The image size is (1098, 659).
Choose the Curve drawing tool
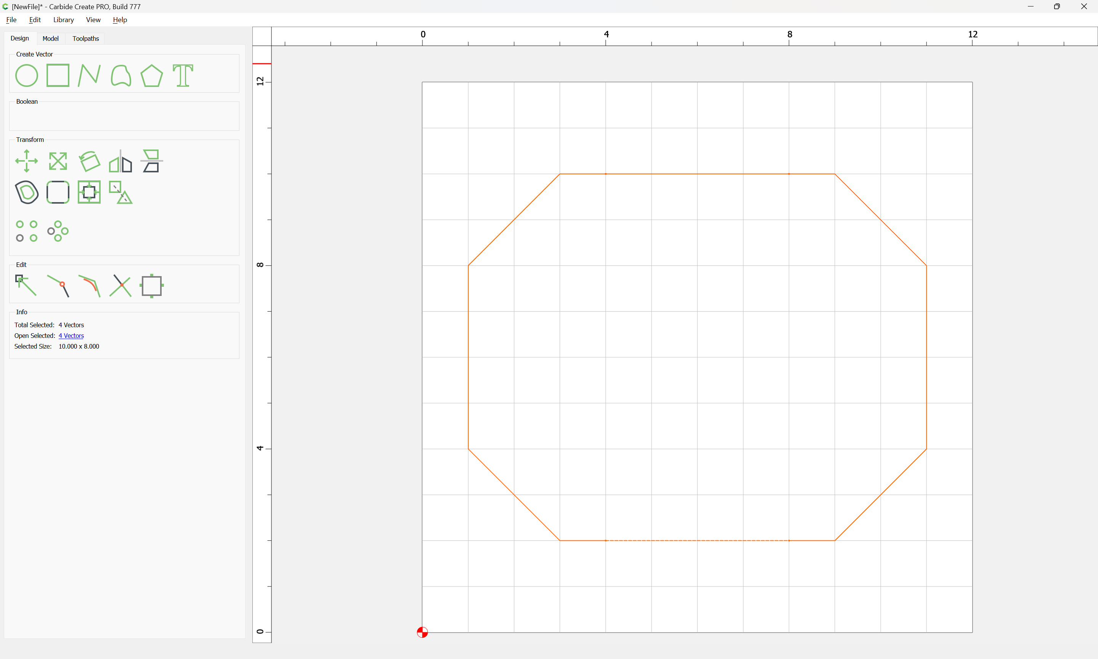click(x=121, y=76)
